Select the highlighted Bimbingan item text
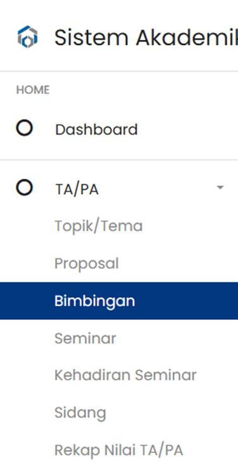Screen dimensions: 238x462 click(95, 301)
